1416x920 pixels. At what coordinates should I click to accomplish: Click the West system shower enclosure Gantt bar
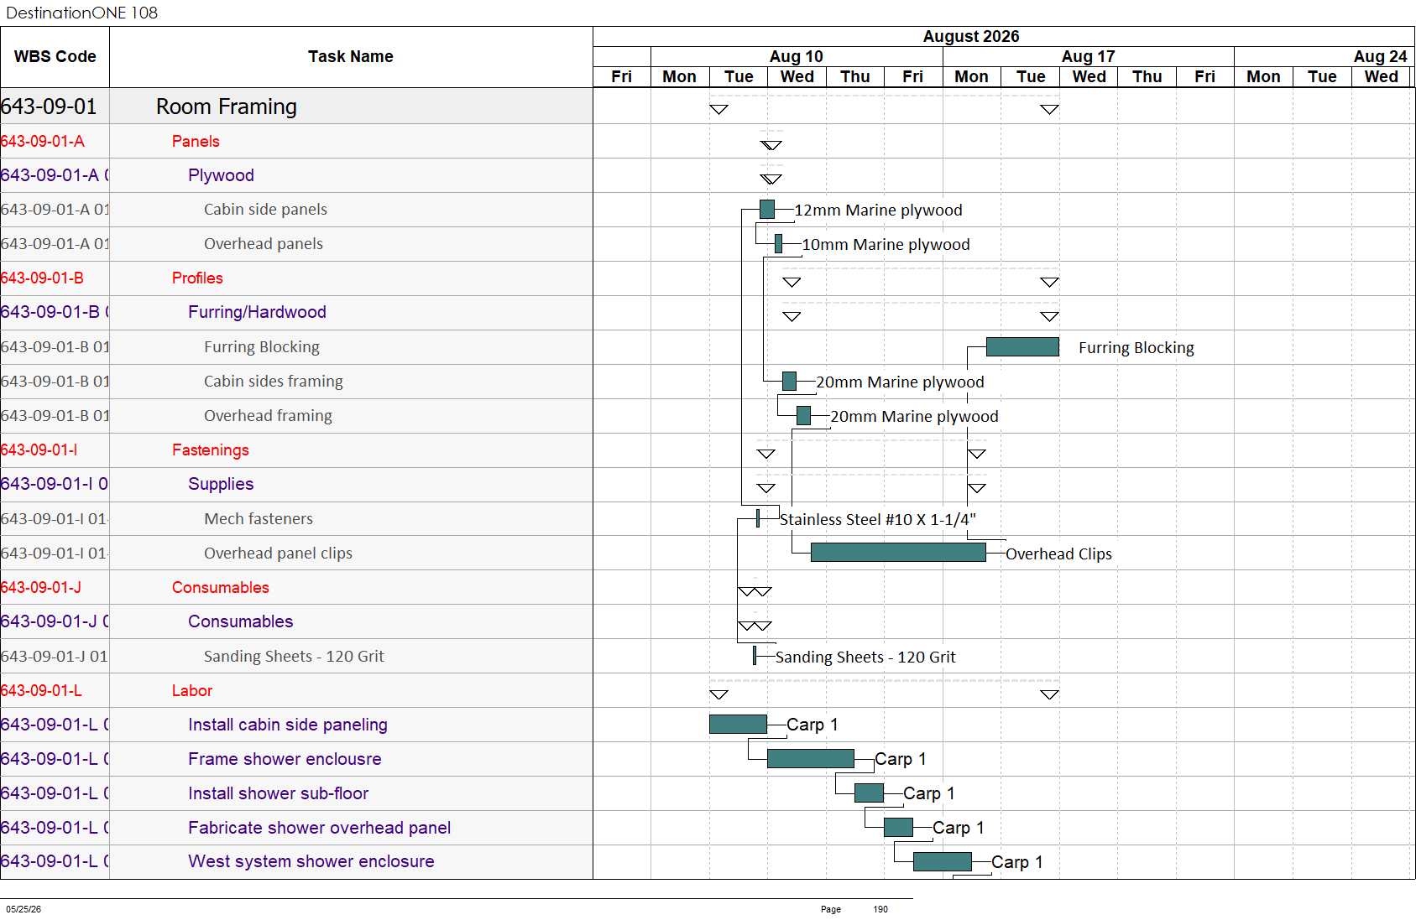943,861
